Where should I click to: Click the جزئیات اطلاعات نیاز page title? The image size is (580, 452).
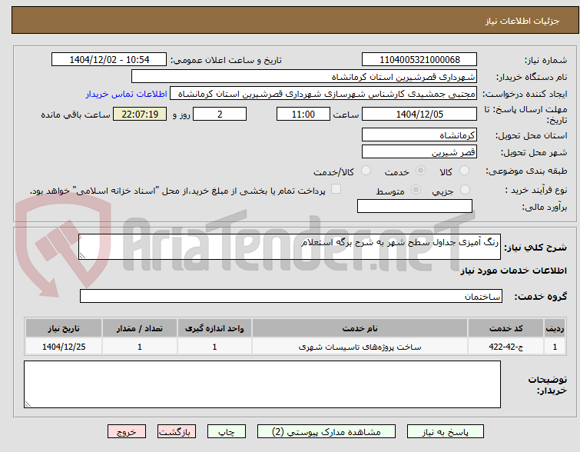pos(522,21)
